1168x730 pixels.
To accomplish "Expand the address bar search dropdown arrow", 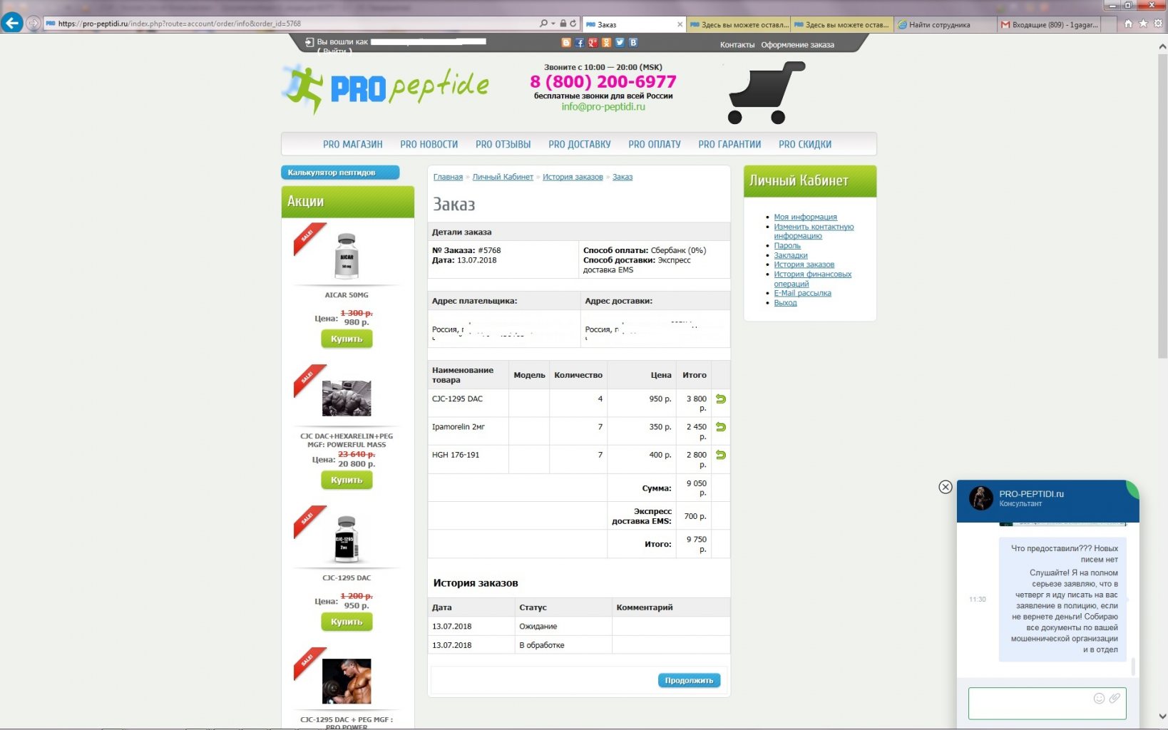I will tap(553, 24).
